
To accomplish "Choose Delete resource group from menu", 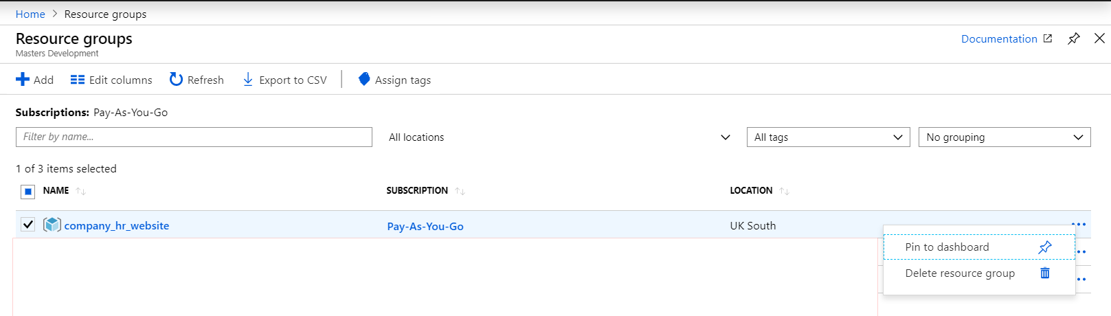I will point(960,273).
